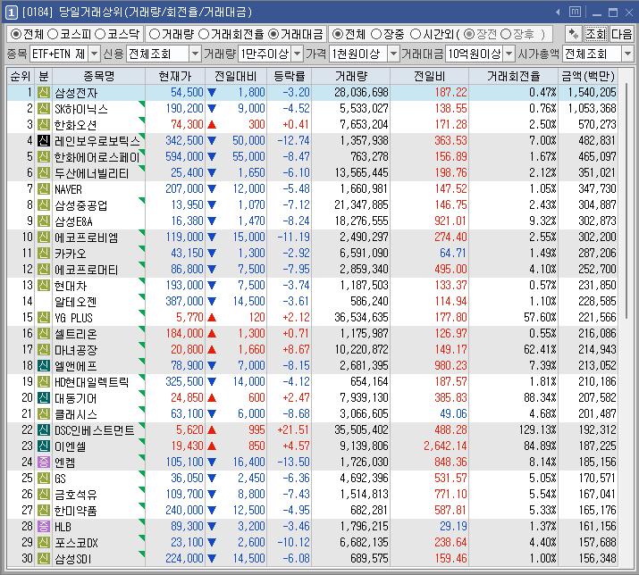Click the red up arrow in 한화오션 row
The image size is (639, 575).
point(212,125)
